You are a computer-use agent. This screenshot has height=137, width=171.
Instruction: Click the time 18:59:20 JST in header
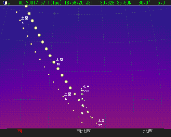point(79,3)
